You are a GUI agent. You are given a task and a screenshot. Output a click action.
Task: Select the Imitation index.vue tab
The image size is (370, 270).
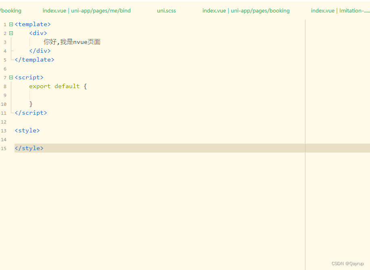pyautogui.click(x=339, y=10)
